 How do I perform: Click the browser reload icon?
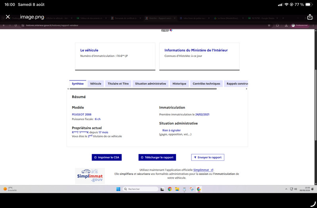15,25
